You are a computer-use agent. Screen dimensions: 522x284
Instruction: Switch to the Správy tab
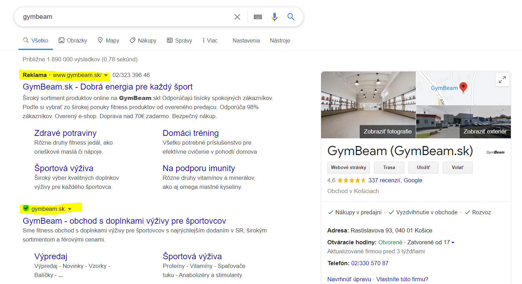coord(179,40)
